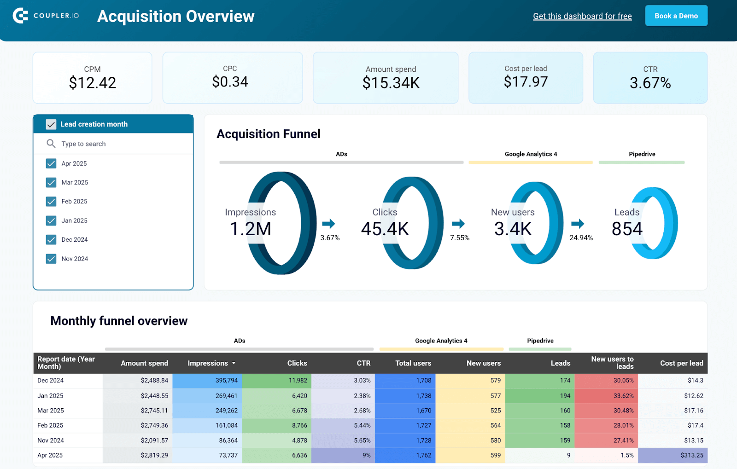This screenshot has width=737, height=469.
Task: Sort table by Cost per lead header
Action: coord(682,363)
